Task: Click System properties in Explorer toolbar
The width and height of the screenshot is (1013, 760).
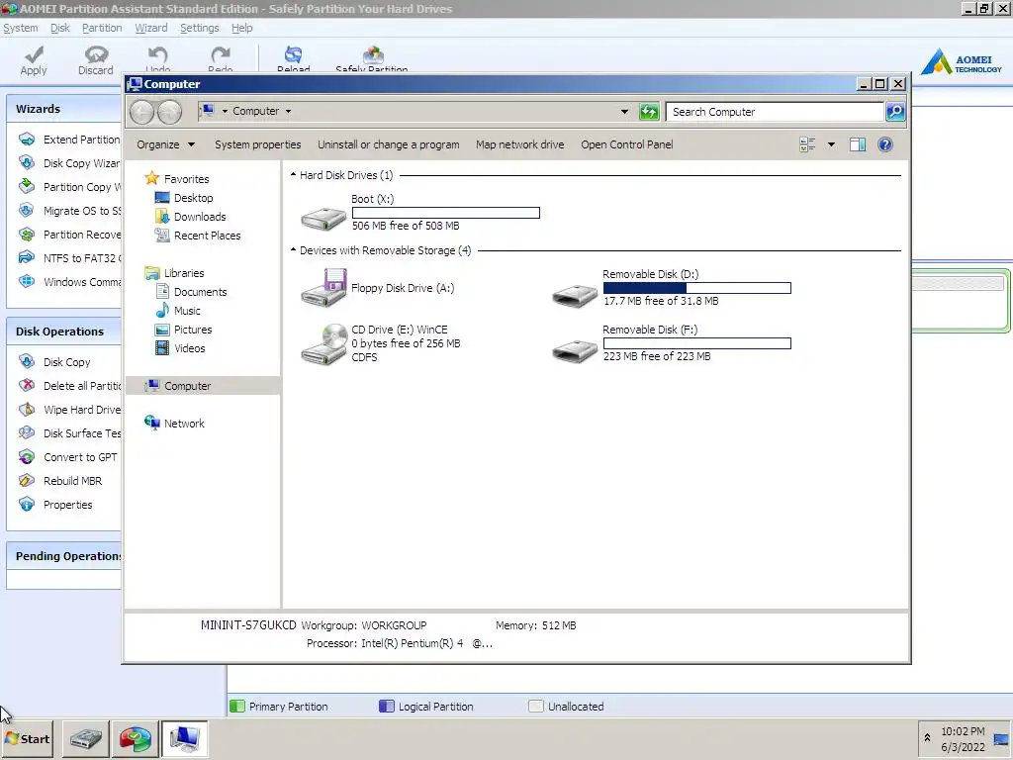Action: coord(258,144)
